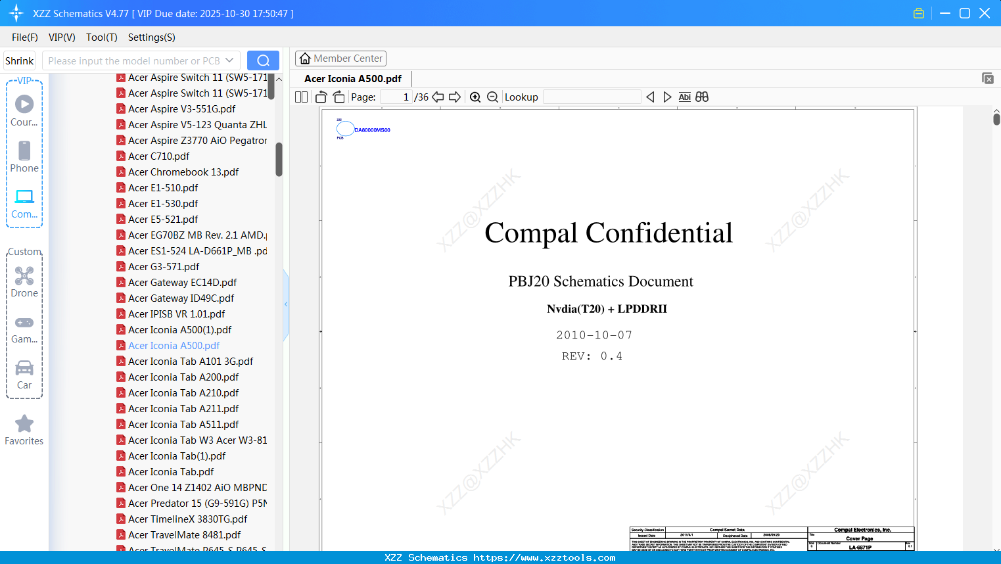Open Acer E1-530.pdf

pyautogui.click(x=163, y=203)
